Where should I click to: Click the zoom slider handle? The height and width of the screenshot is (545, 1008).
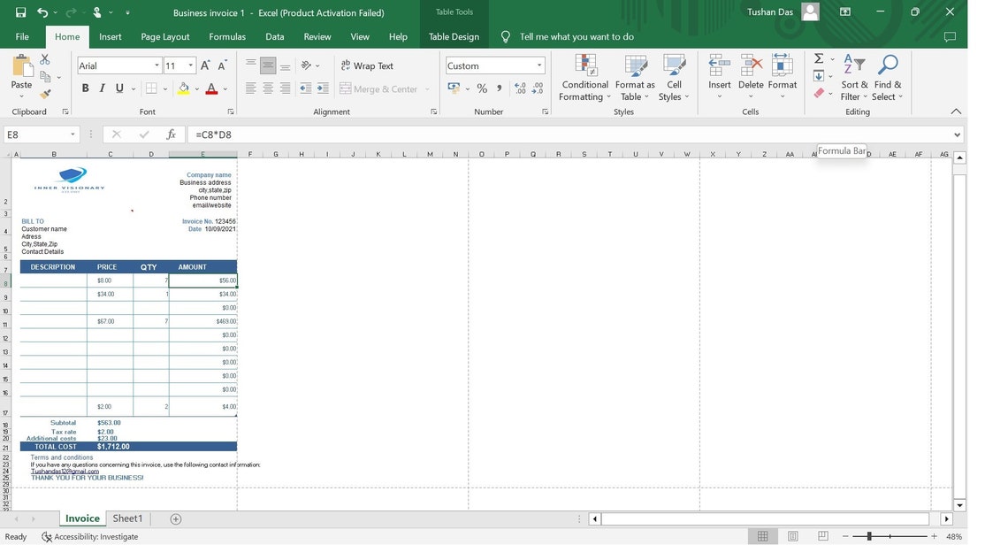[869, 536]
